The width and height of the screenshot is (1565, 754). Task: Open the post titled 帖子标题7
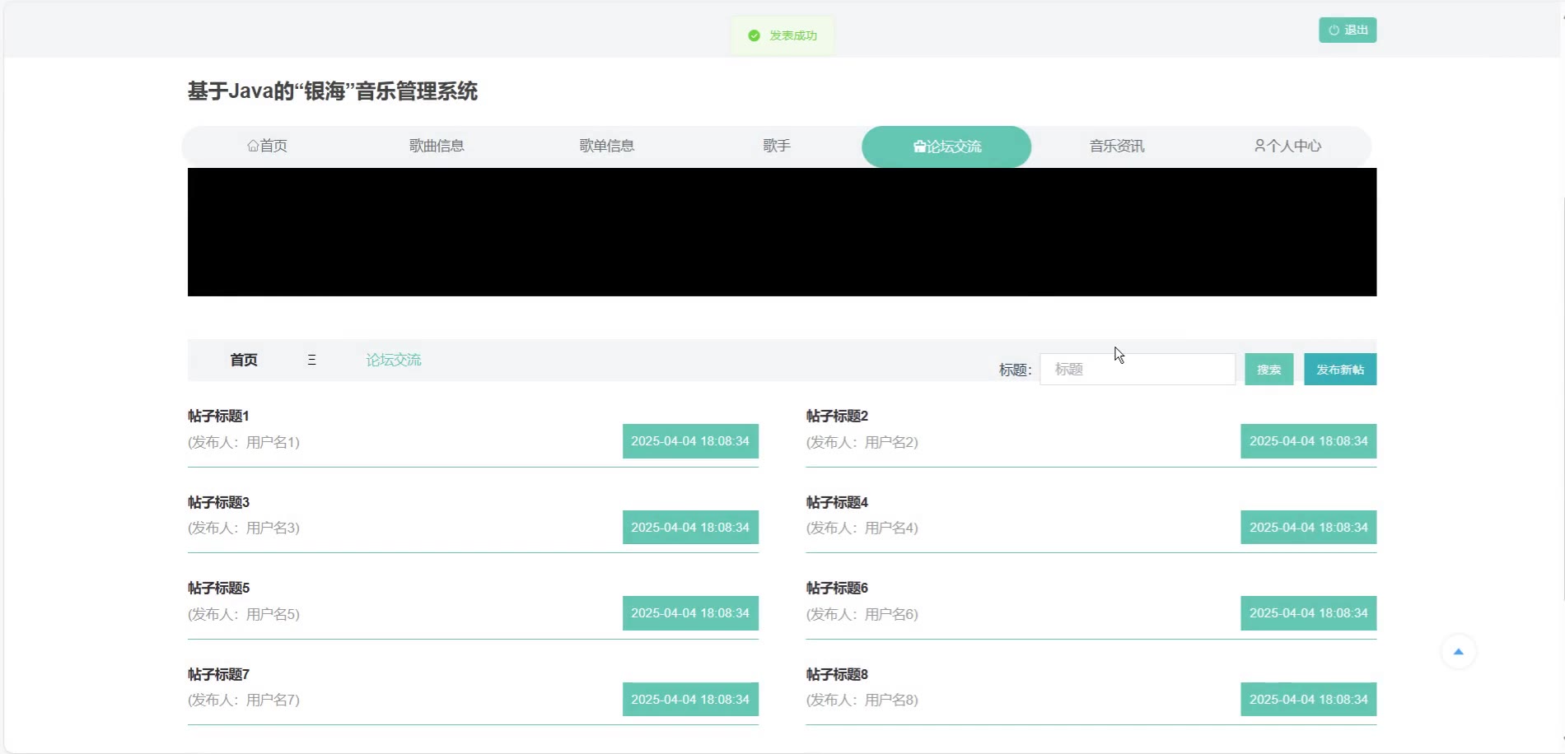click(x=218, y=675)
